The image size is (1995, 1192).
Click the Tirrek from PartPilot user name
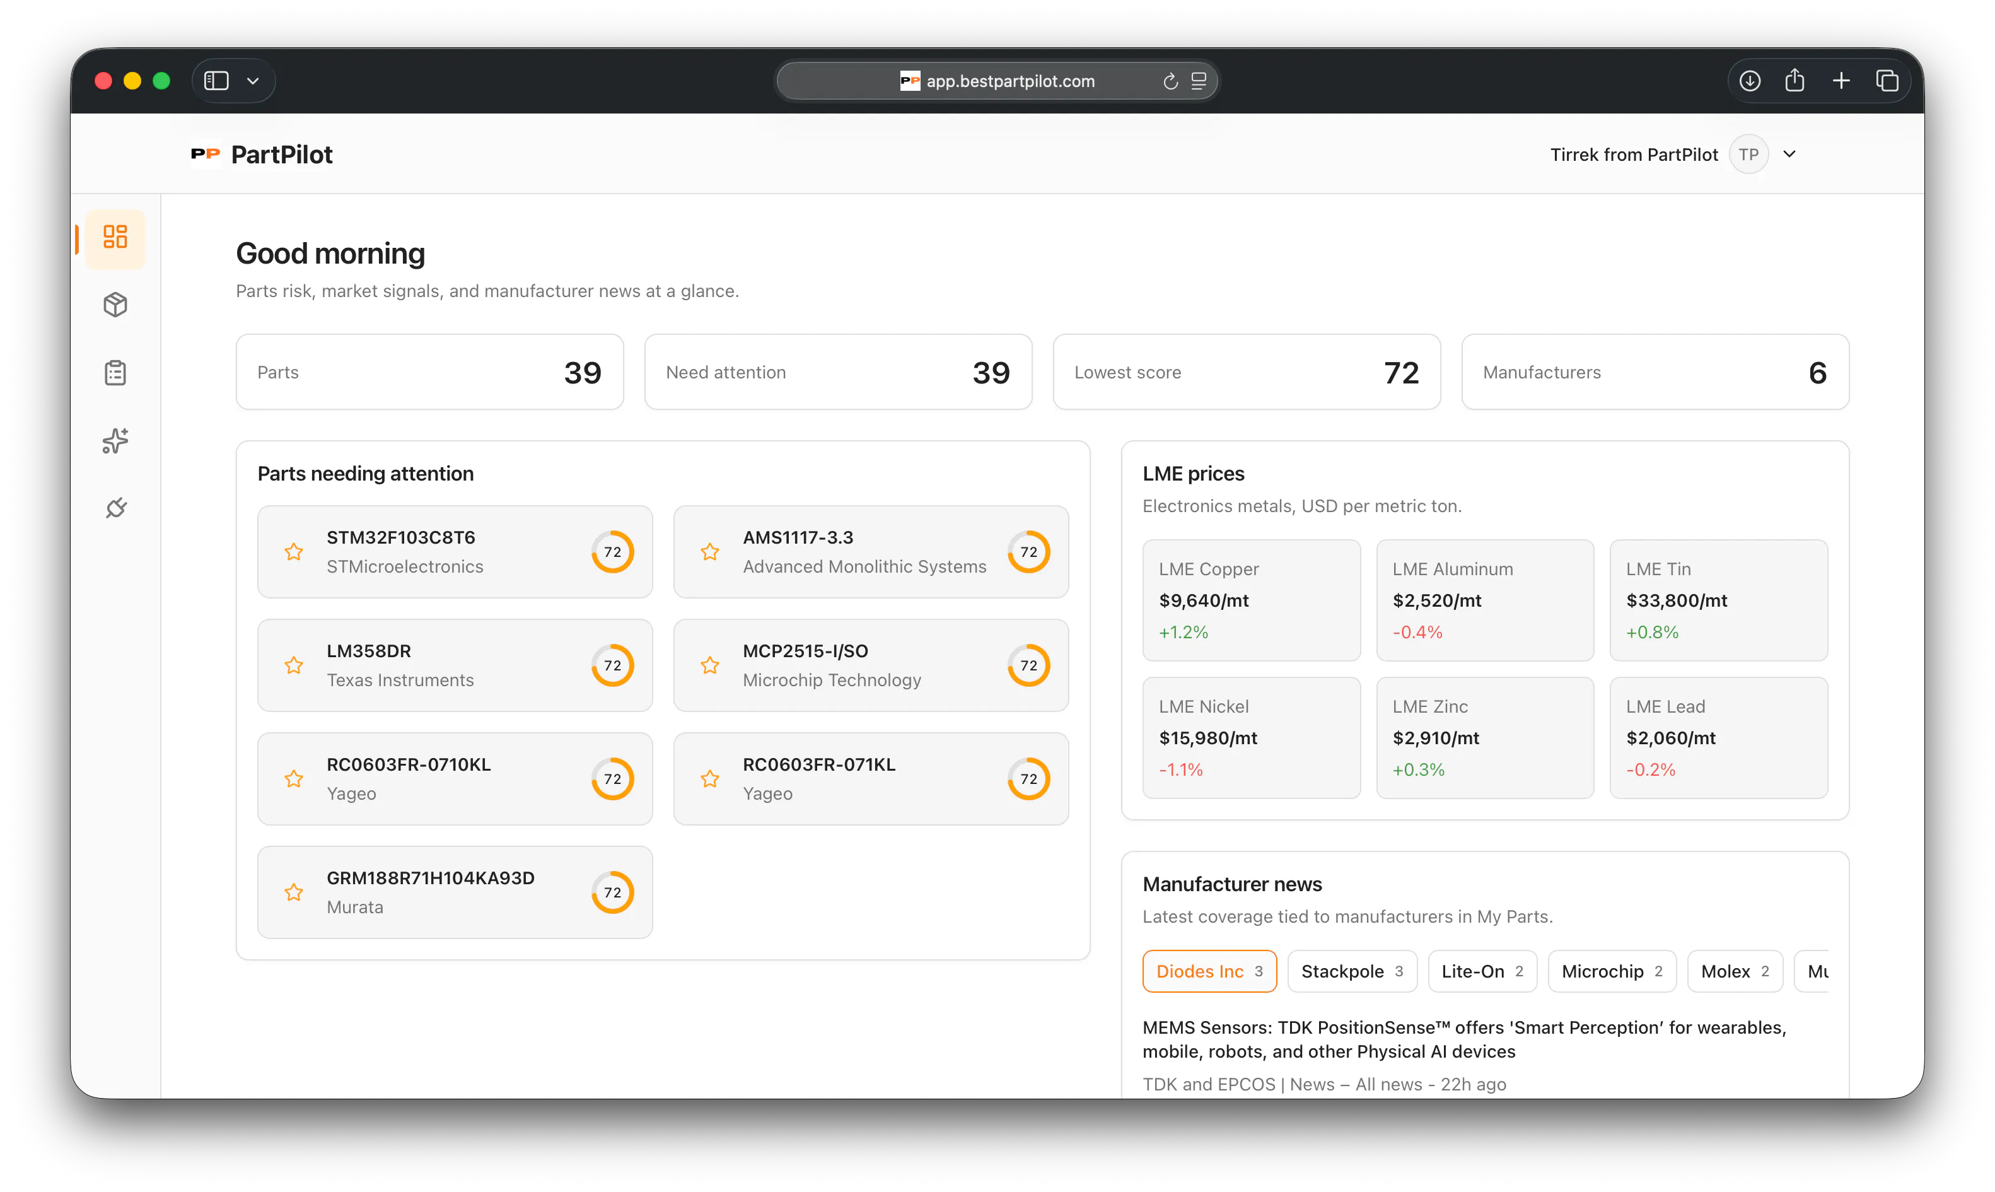pos(1633,155)
